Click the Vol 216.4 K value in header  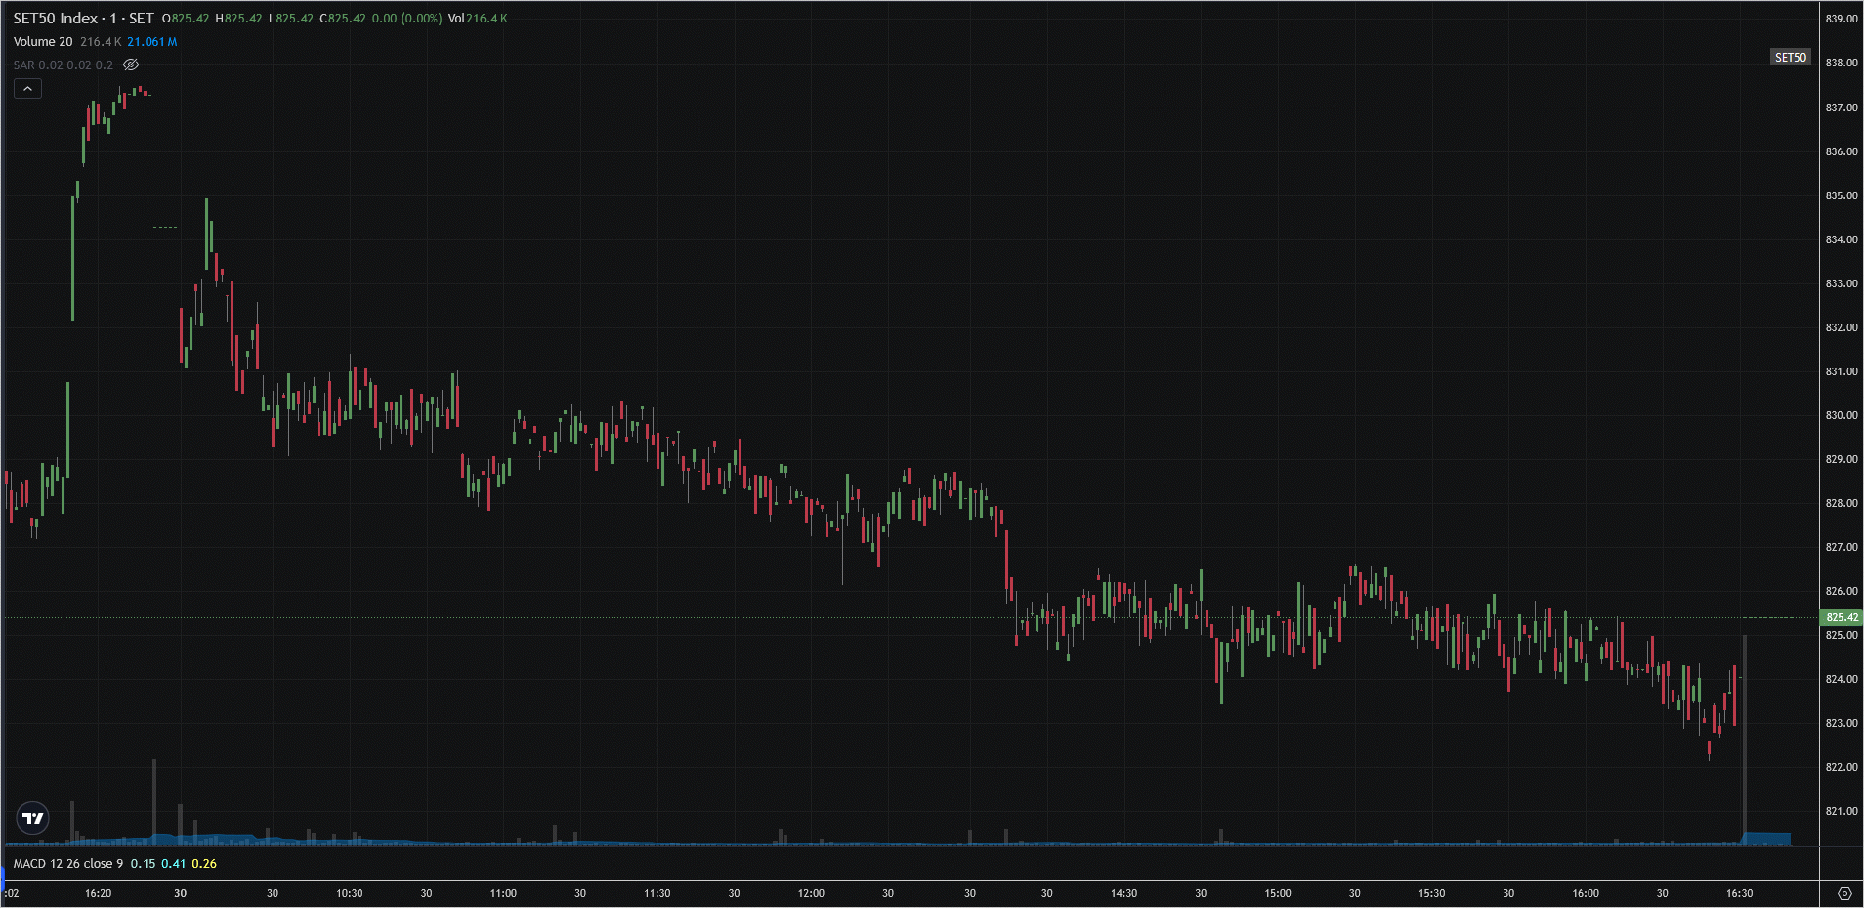point(478,19)
